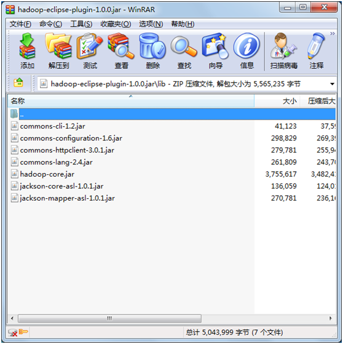Close the WinRAR window
The image size is (343, 344).
tap(324, 7)
